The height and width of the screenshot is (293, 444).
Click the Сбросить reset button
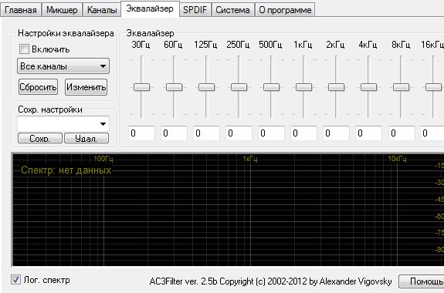pyautogui.click(x=38, y=87)
